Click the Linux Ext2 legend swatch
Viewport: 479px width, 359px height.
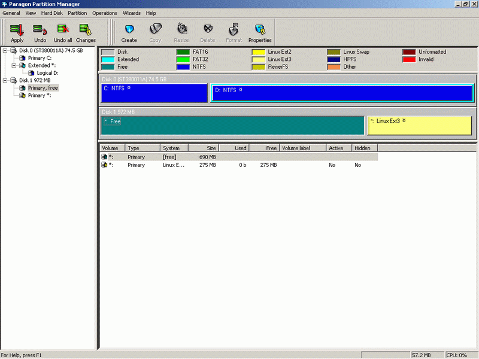point(259,52)
